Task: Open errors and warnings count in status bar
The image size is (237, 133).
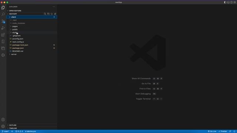Action: click(x=19, y=132)
